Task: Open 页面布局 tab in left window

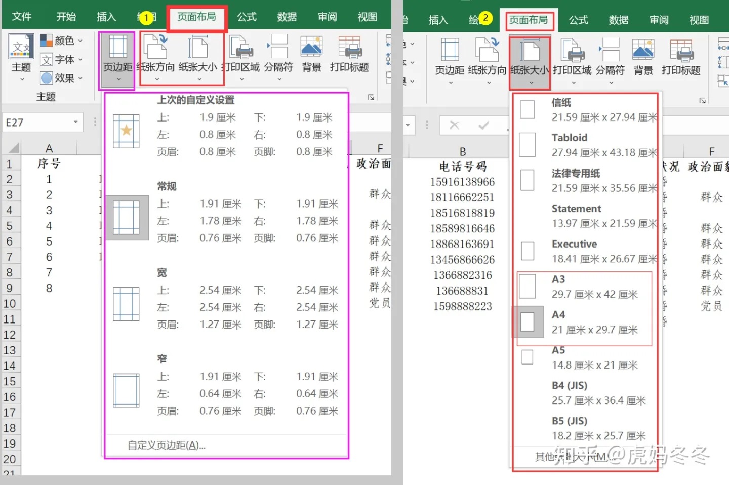Action: pos(196,17)
